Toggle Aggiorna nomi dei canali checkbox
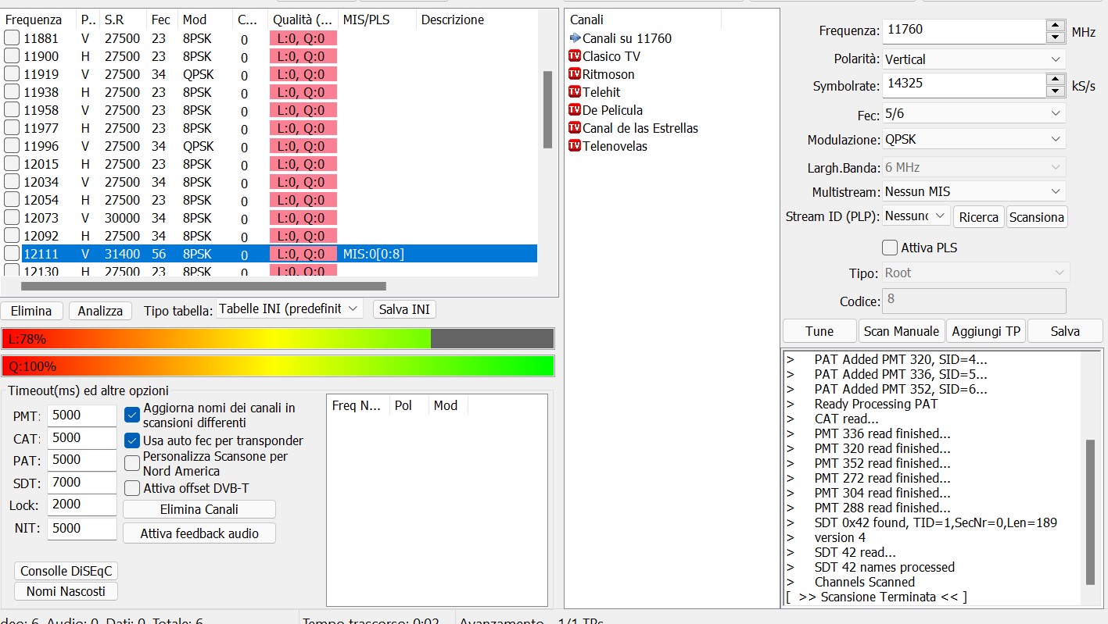This screenshot has height=624, width=1108. [x=132, y=415]
